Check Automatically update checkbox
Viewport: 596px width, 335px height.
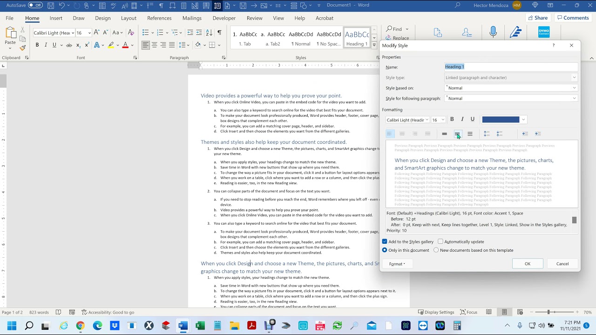[440, 241]
